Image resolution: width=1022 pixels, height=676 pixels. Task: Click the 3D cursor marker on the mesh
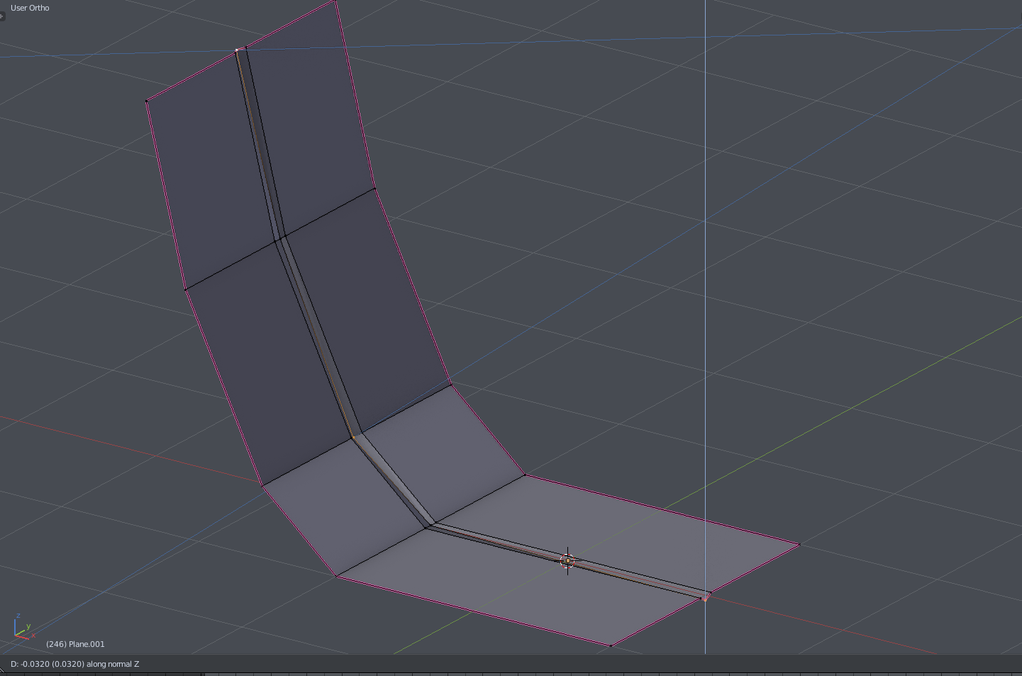click(567, 560)
